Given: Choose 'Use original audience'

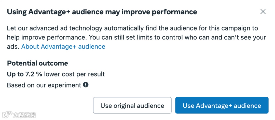Looking at the screenshot, I should click(x=132, y=106).
